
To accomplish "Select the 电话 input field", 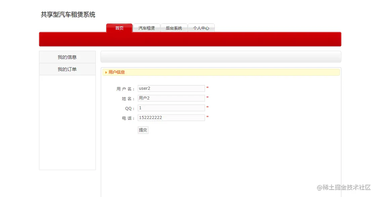I will pyautogui.click(x=171, y=118).
